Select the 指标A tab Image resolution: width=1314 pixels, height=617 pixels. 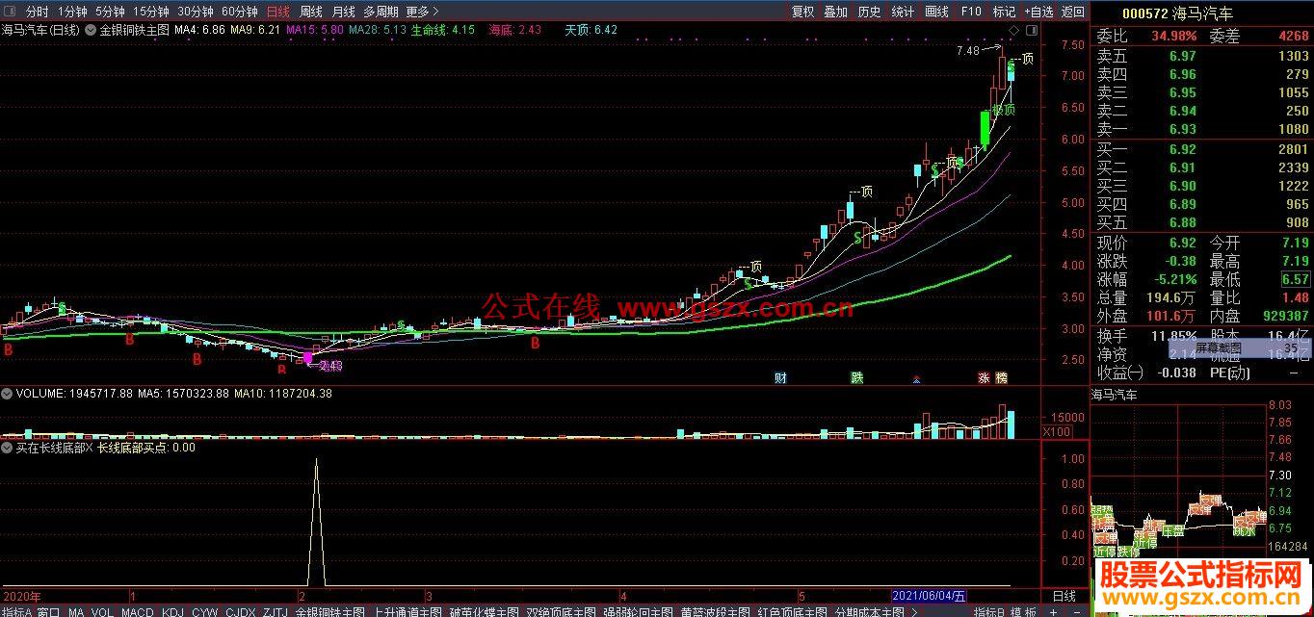tap(17, 611)
